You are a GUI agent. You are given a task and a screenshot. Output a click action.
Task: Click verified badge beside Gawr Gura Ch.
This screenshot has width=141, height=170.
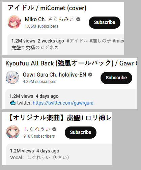coord(90,75)
